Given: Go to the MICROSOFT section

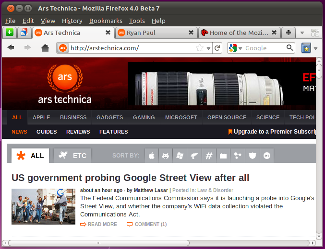Looking at the screenshot, I should pos(181,117).
